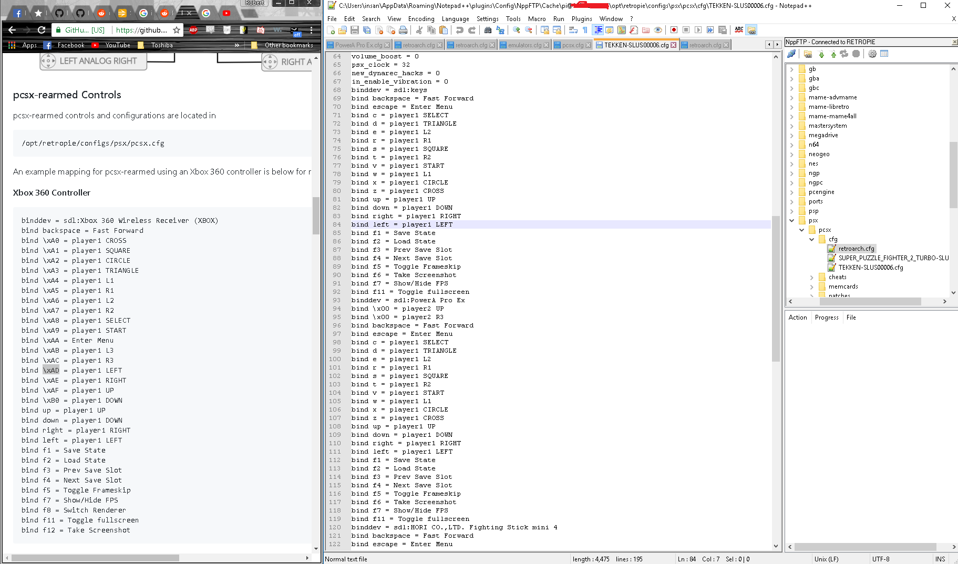Expand the pcengine folder
This screenshot has width=958, height=564.
[x=792, y=192]
